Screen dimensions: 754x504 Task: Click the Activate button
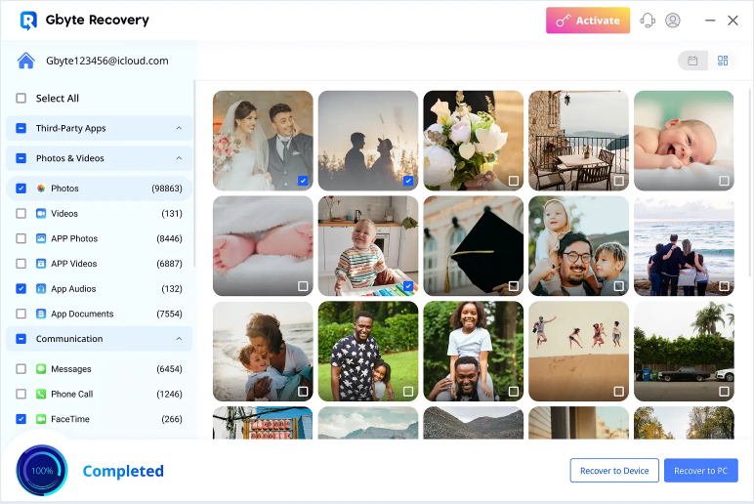click(588, 21)
